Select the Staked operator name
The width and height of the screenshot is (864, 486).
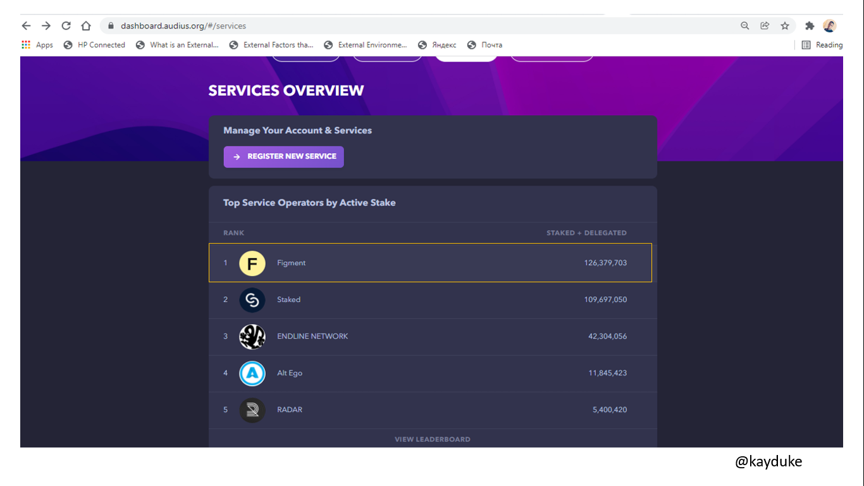[288, 300]
